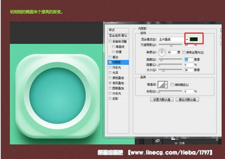The width and height of the screenshot is (225, 159).
Task: Open the 样式 presets section
Action: coord(118,30)
